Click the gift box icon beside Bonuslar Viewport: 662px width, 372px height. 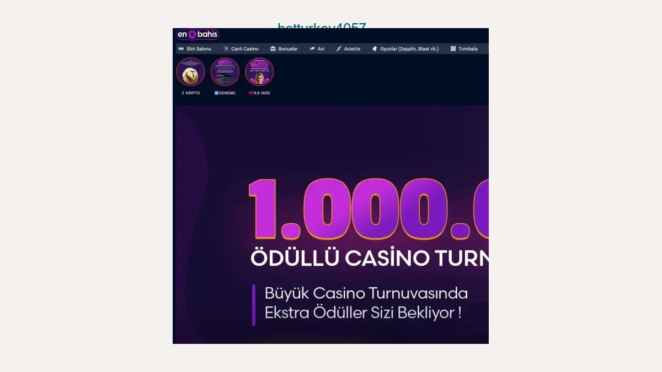pos(273,49)
